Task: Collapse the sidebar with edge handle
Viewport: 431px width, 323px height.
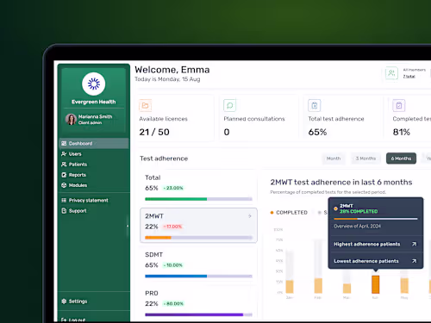Action: (128, 227)
